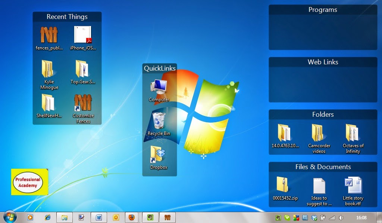Launch Windows Media Player from the taskbar

31,217
